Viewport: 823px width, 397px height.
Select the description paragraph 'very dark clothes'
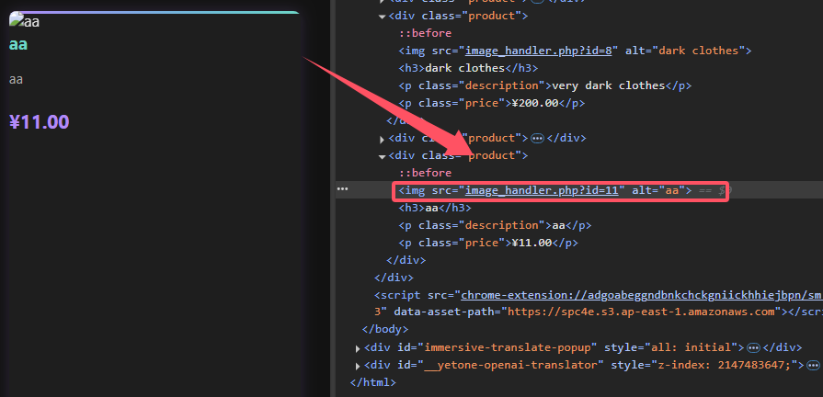pyautogui.click(x=544, y=85)
